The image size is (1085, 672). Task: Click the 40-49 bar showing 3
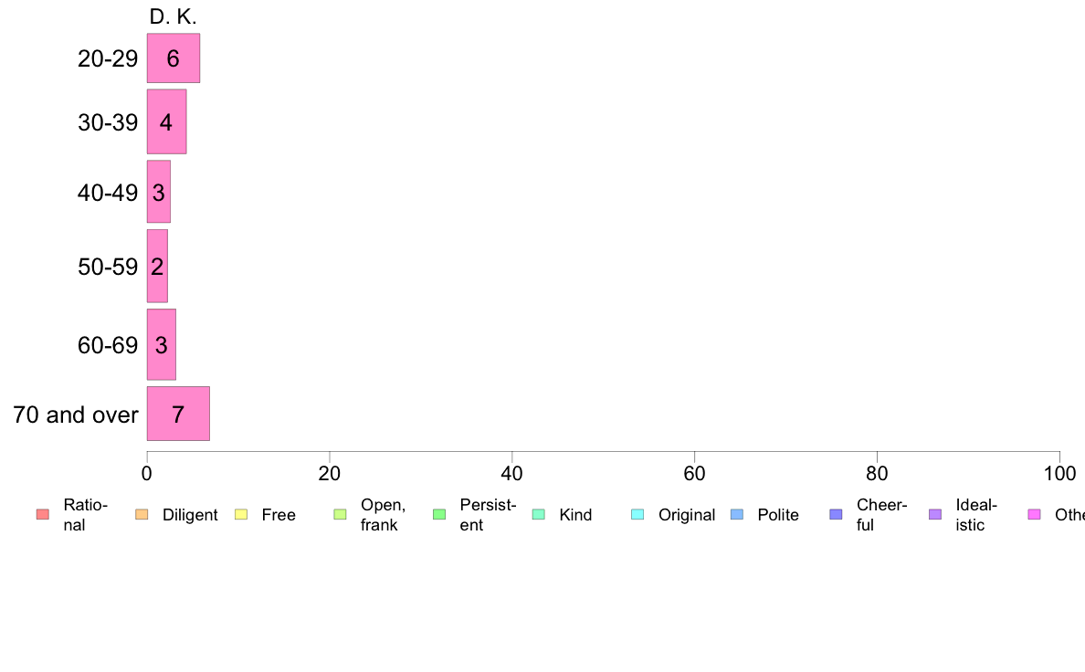click(159, 192)
